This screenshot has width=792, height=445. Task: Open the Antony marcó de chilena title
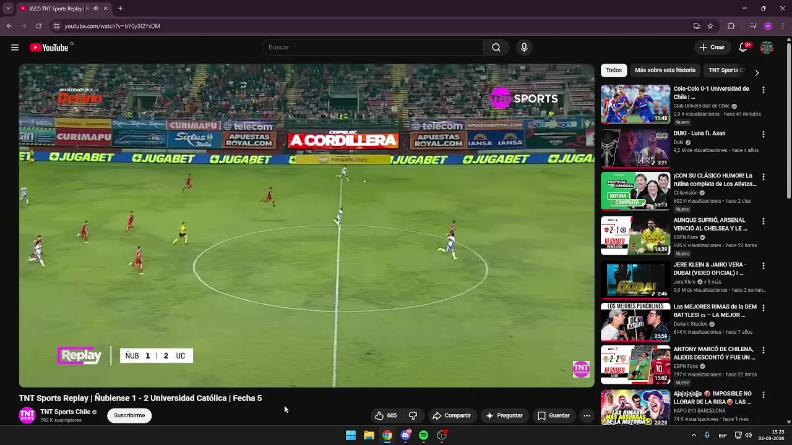(x=714, y=354)
